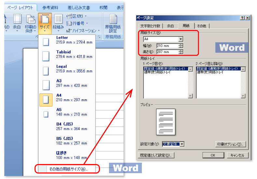Switch to 差し込み文書 ribbon tab
257x179 pixels.
pyautogui.click(x=79, y=8)
